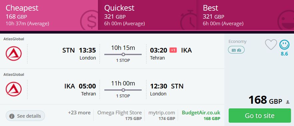Click the 168 GBP total price
The image size is (294, 126).
[265, 100]
